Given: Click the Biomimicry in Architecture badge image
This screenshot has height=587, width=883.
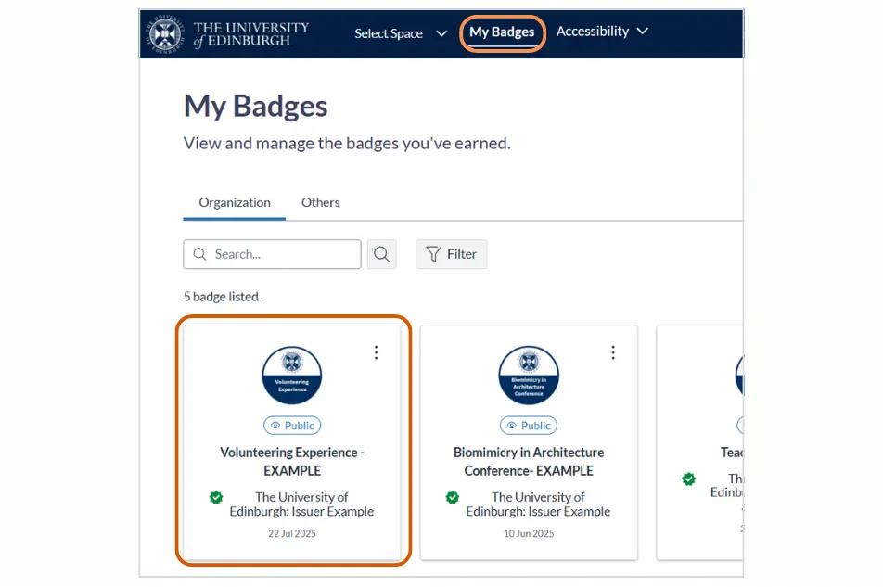Looking at the screenshot, I should tap(529, 375).
